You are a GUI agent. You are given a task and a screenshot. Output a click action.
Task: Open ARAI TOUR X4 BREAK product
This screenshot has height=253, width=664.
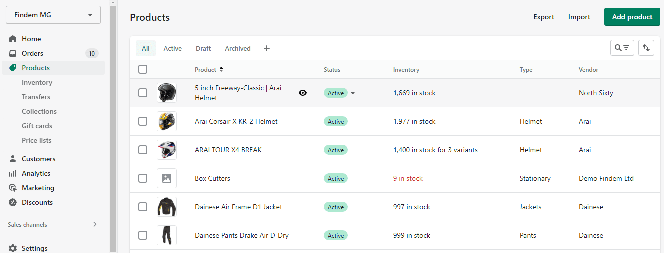click(x=228, y=150)
